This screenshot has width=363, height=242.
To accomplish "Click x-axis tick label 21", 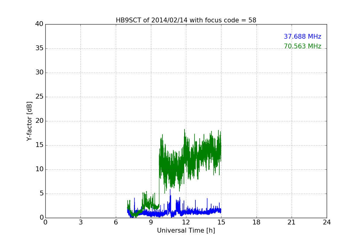I will pos(292,222).
